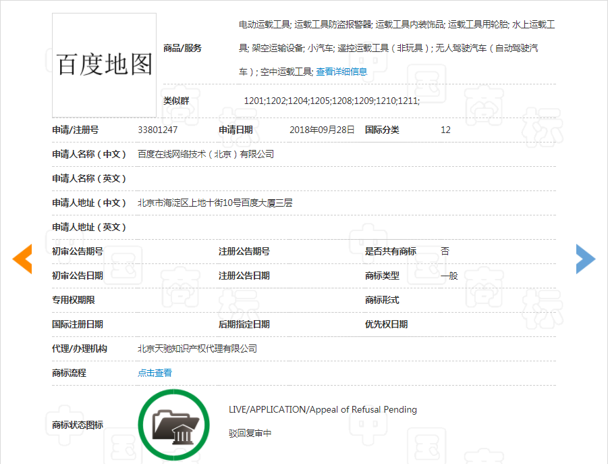
Task: Click the 国际分类 label
Action: point(381,130)
